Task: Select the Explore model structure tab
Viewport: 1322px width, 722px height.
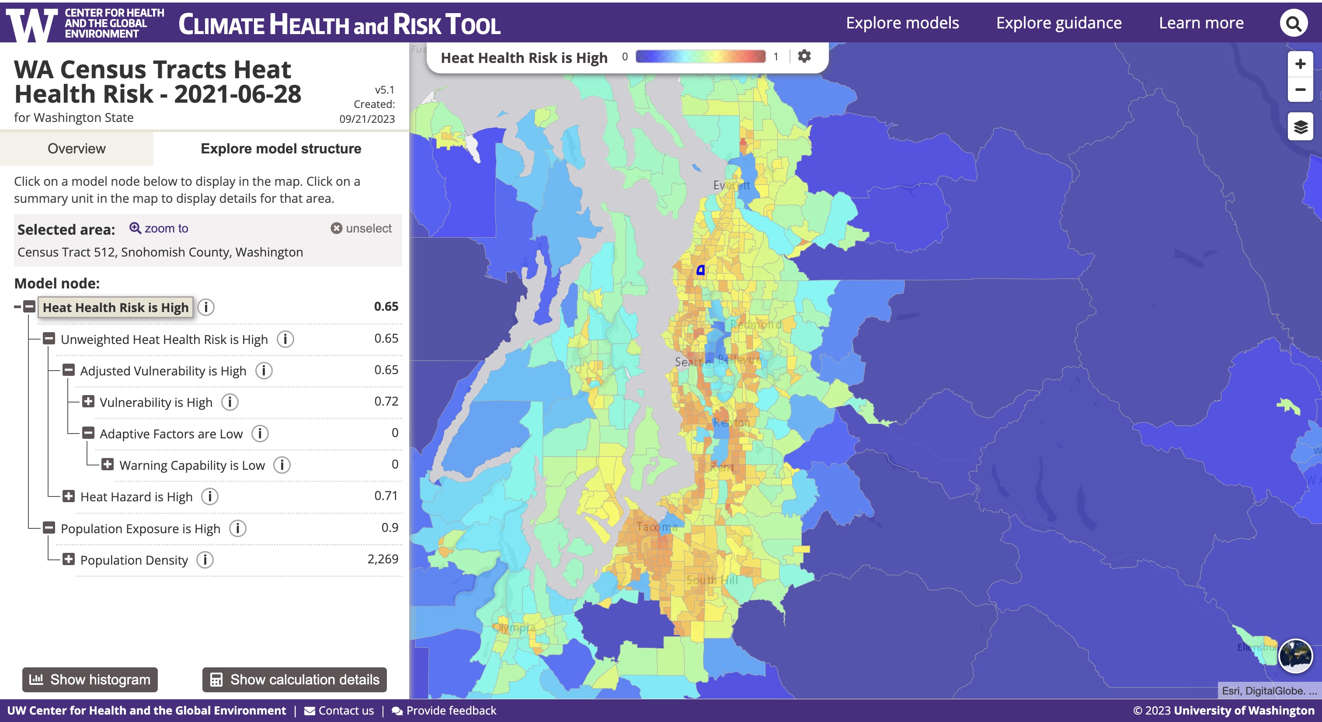Action: click(x=280, y=149)
